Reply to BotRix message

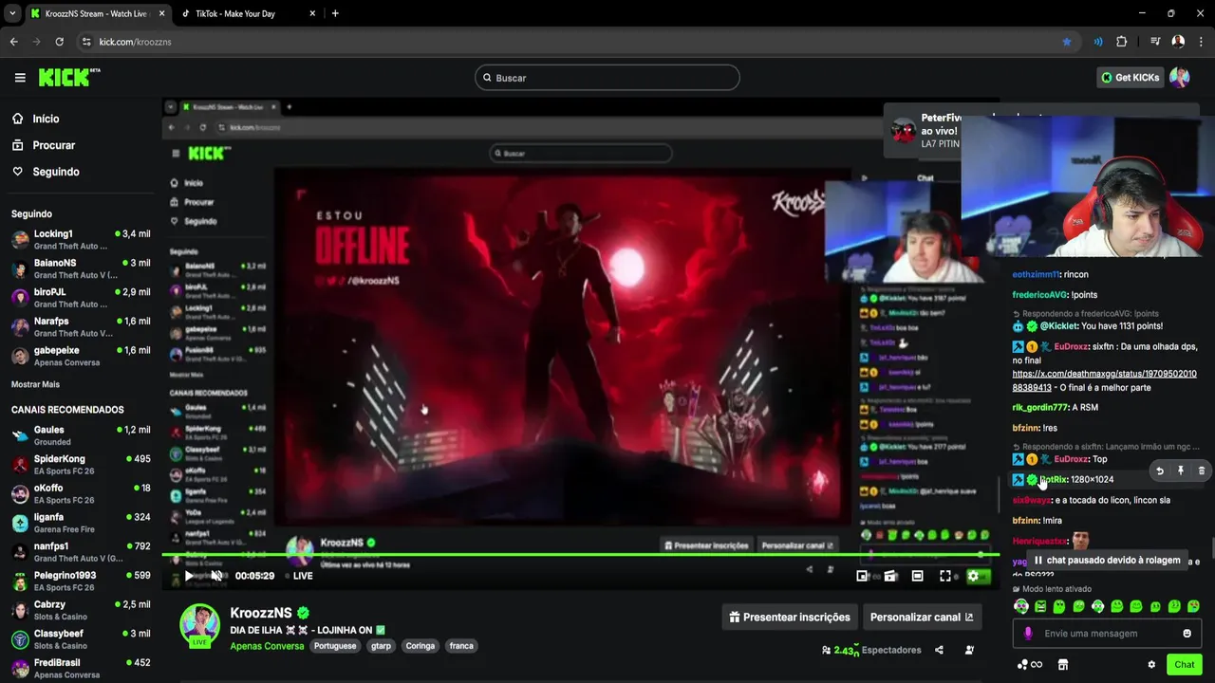click(1160, 471)
